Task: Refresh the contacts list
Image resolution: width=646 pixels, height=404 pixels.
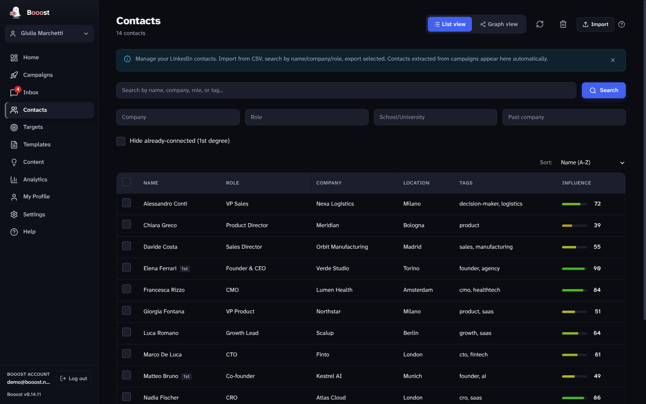Action: pyautogui.click(x=540, y=24)
